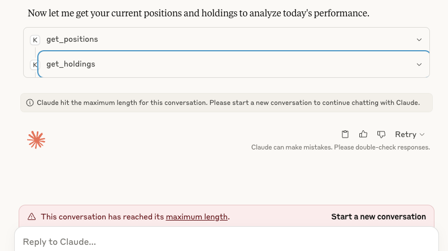Screen dimensions: 448x251
Task: Select the get_holdings tool call label
Action: [71, 64]
